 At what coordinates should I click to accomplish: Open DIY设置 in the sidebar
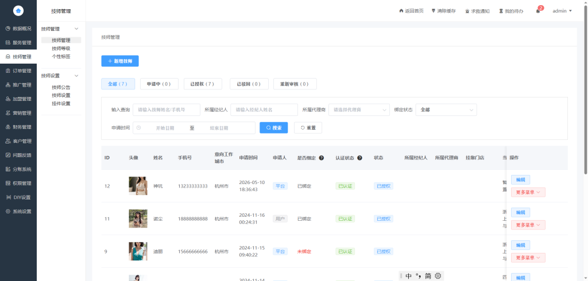coord(18,197)
